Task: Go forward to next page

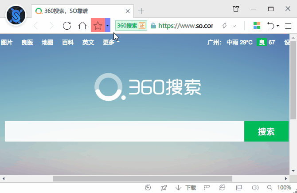Action: 51,26
